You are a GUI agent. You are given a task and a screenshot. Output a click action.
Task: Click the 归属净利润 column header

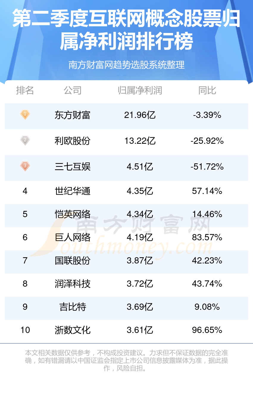click(x=140, y=90)
